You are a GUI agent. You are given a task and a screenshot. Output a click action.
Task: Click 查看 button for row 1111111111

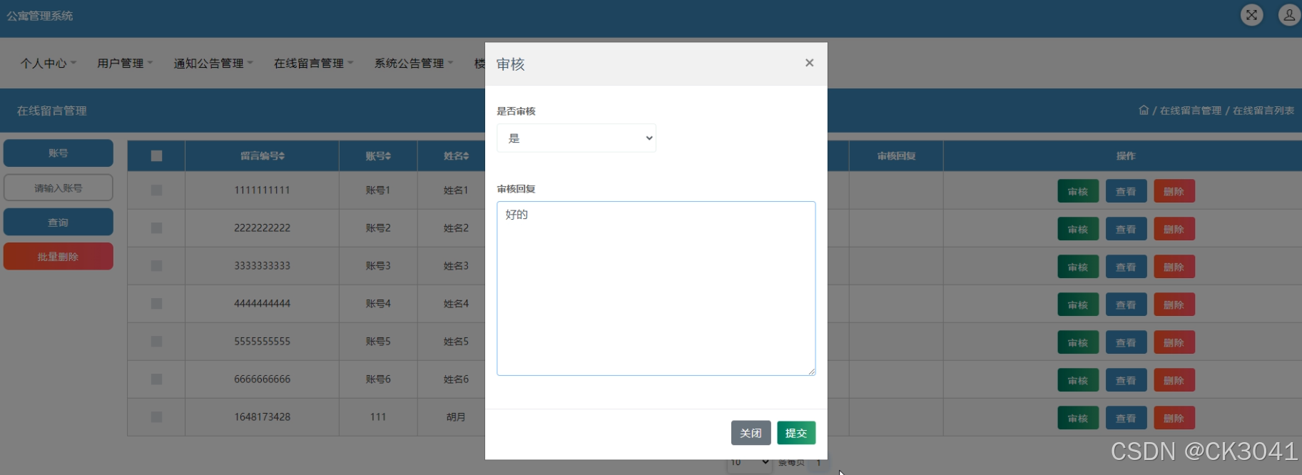[1126, 191]
